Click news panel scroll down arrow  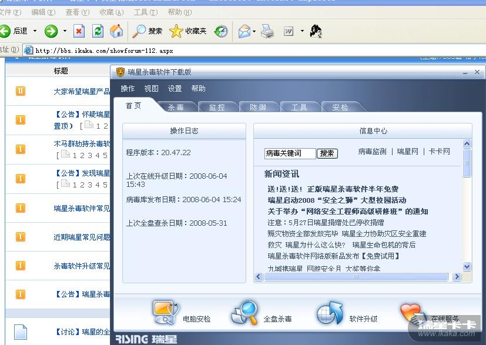(467, 266)
